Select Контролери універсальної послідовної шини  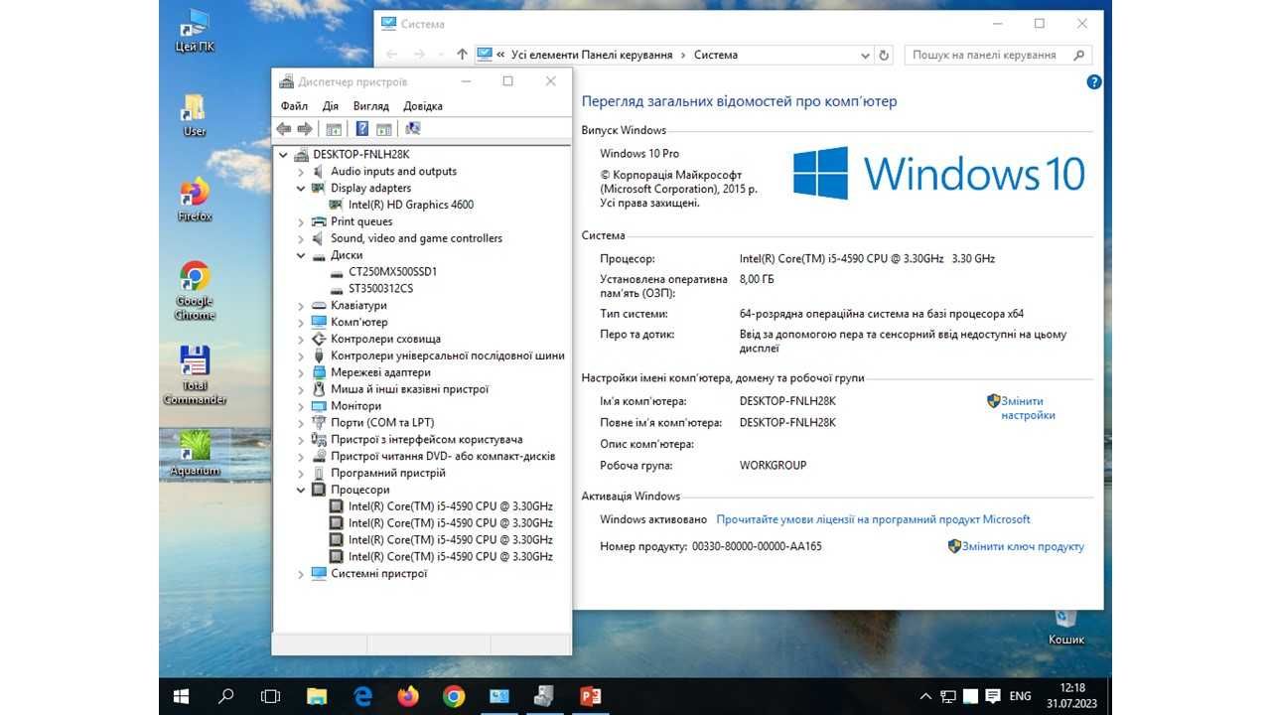coord(448,356)
